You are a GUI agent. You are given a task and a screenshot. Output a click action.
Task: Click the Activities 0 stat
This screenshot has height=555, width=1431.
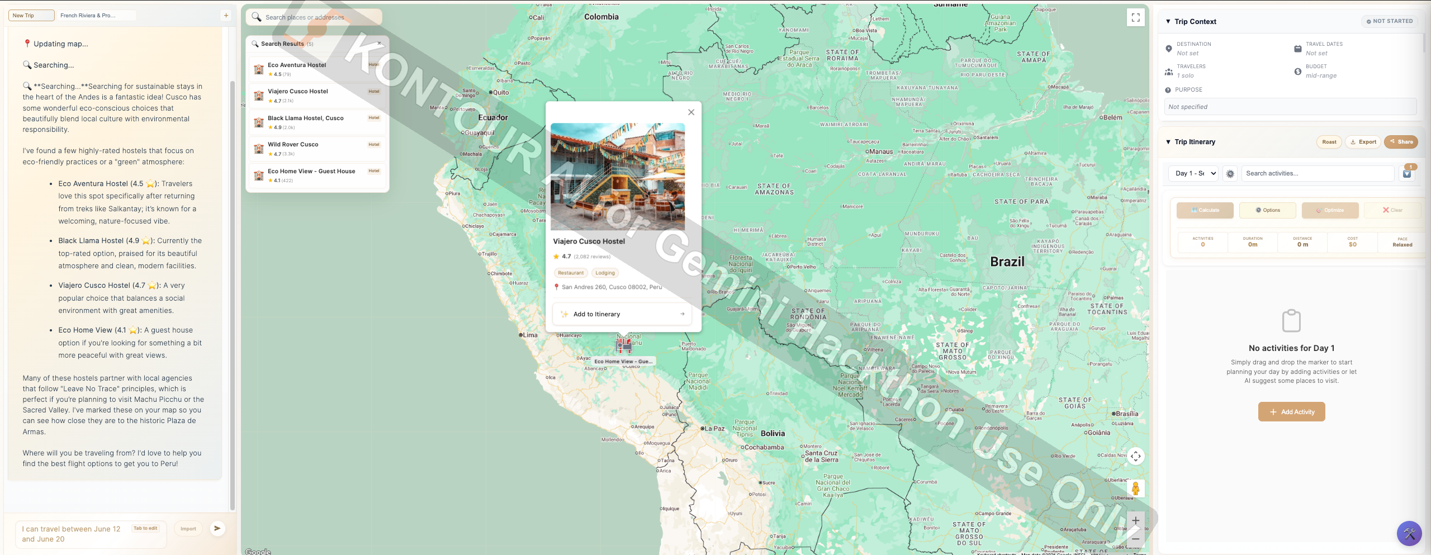coord(1202,242)
